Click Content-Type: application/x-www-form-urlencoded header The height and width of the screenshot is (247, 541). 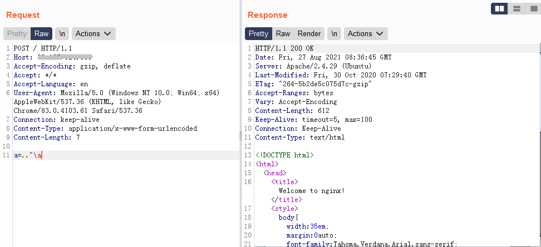click(105, 129)
